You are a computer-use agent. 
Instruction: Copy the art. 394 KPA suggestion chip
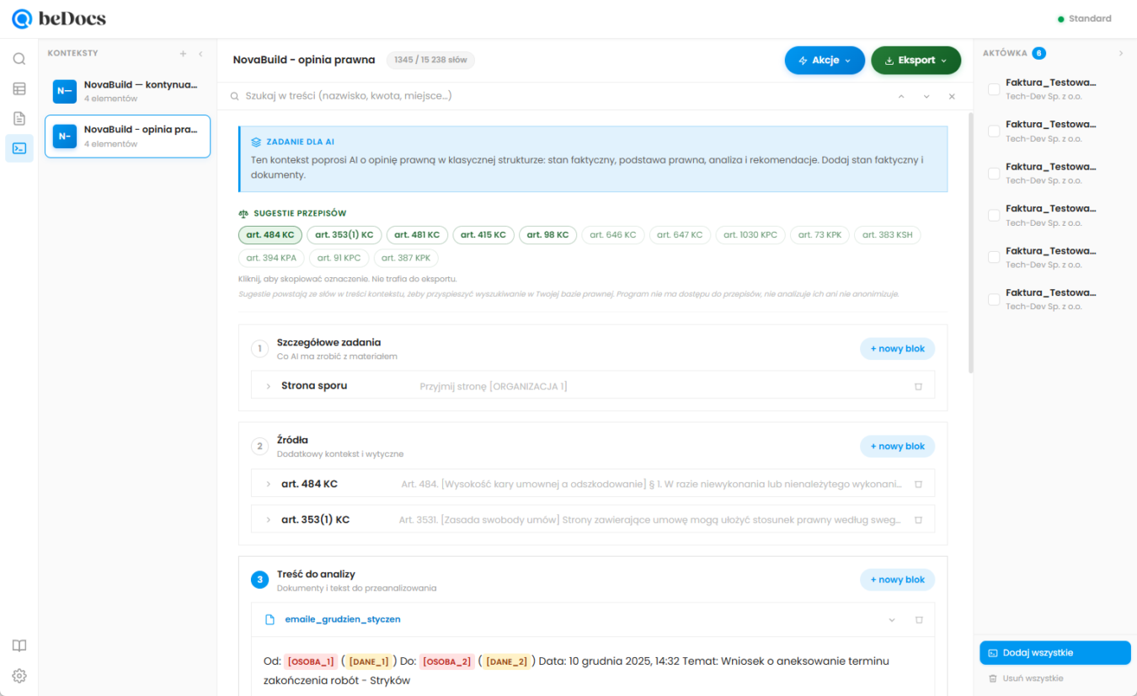coord(271,258)
